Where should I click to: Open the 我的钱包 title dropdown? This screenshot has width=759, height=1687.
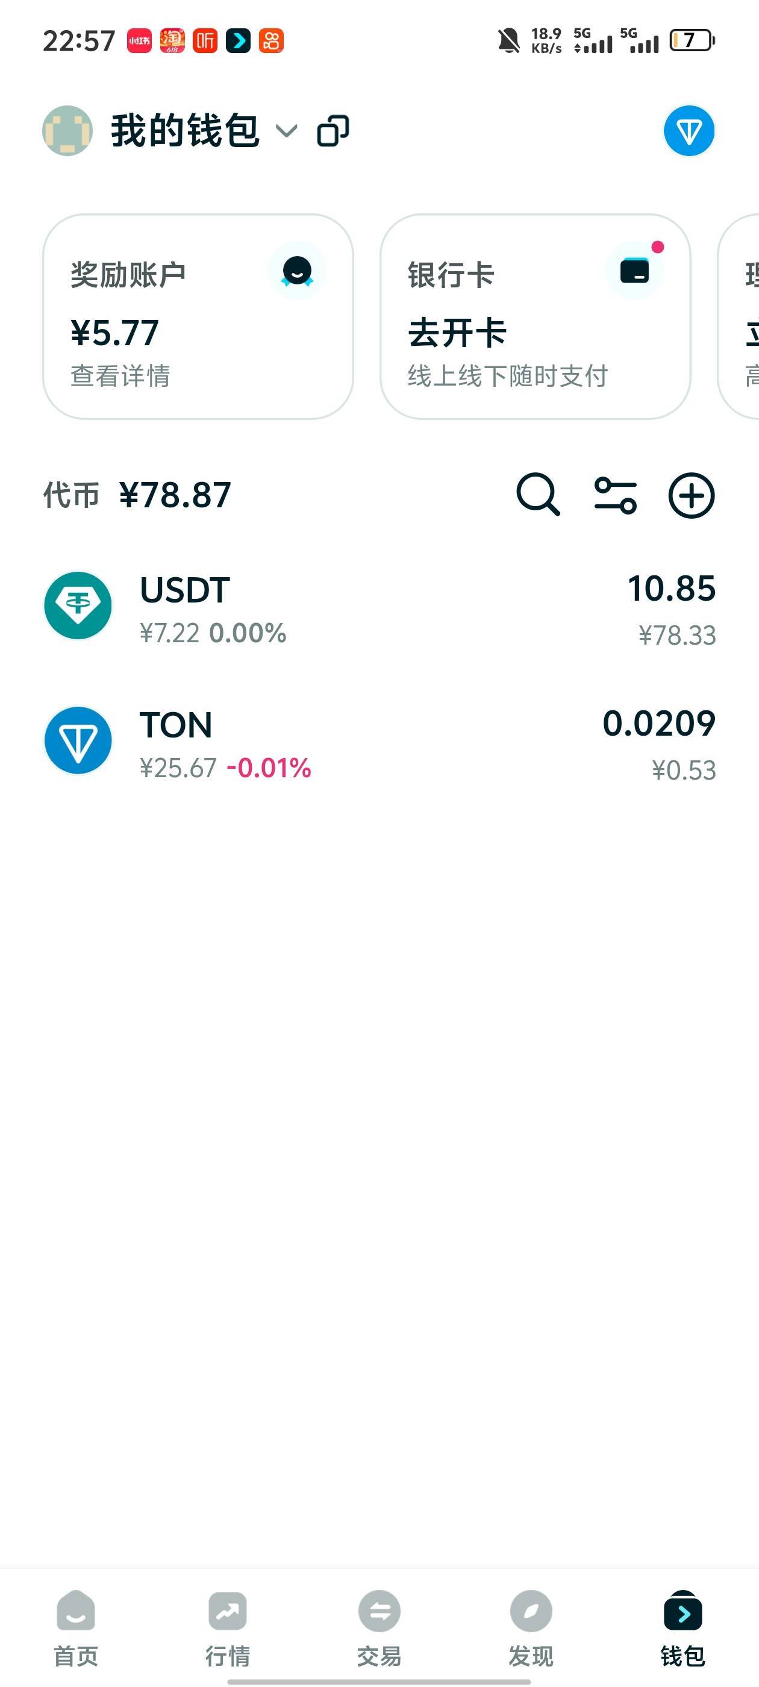[186, 131]
